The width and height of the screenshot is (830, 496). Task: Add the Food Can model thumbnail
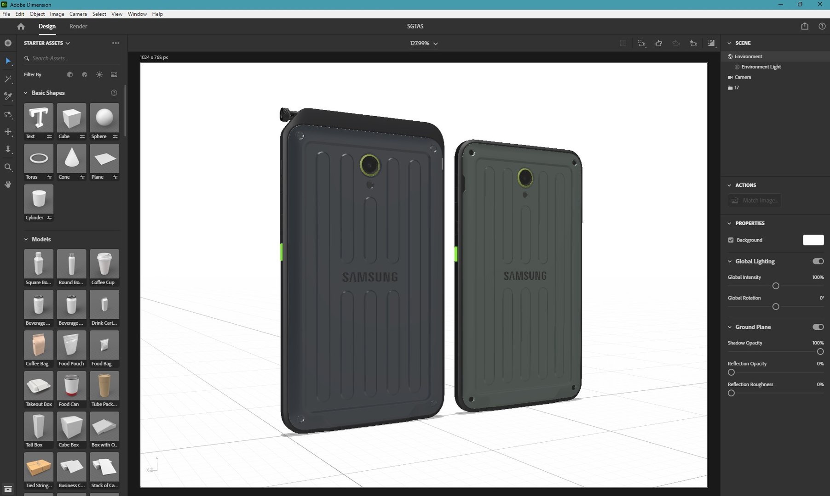click(71, 386)
